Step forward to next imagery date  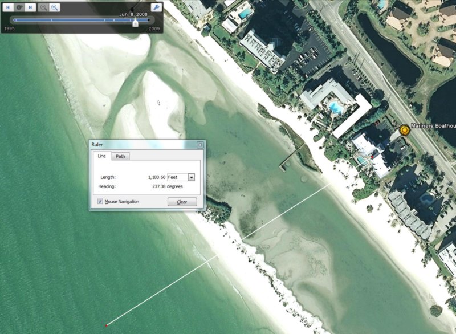[x=30, y=7]
